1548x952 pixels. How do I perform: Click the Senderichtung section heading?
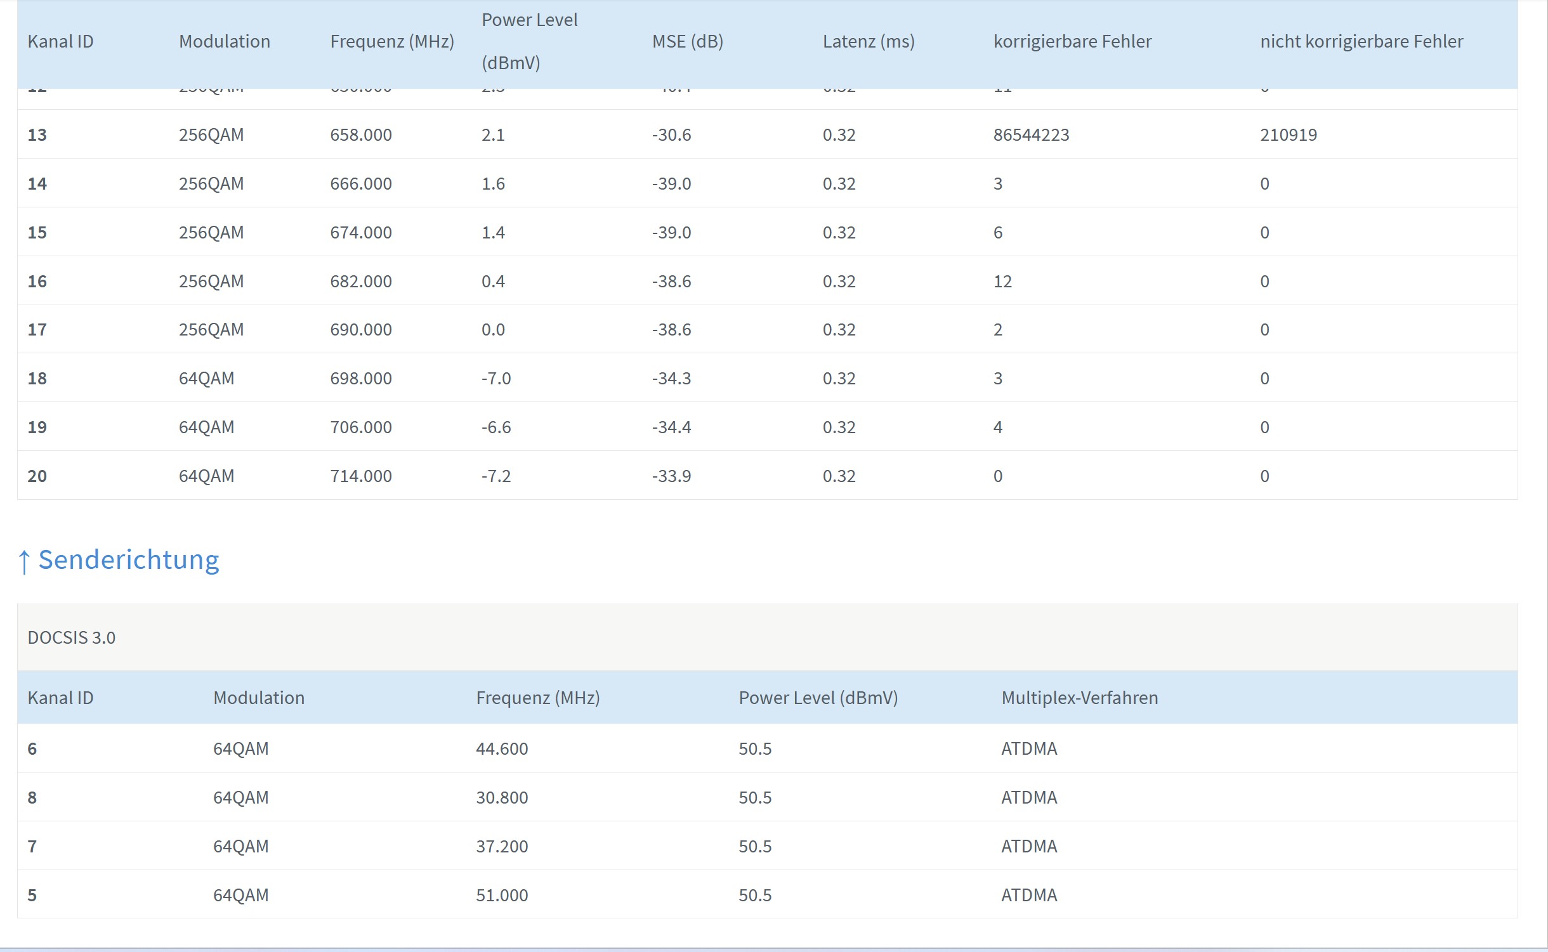pos(128,560)
